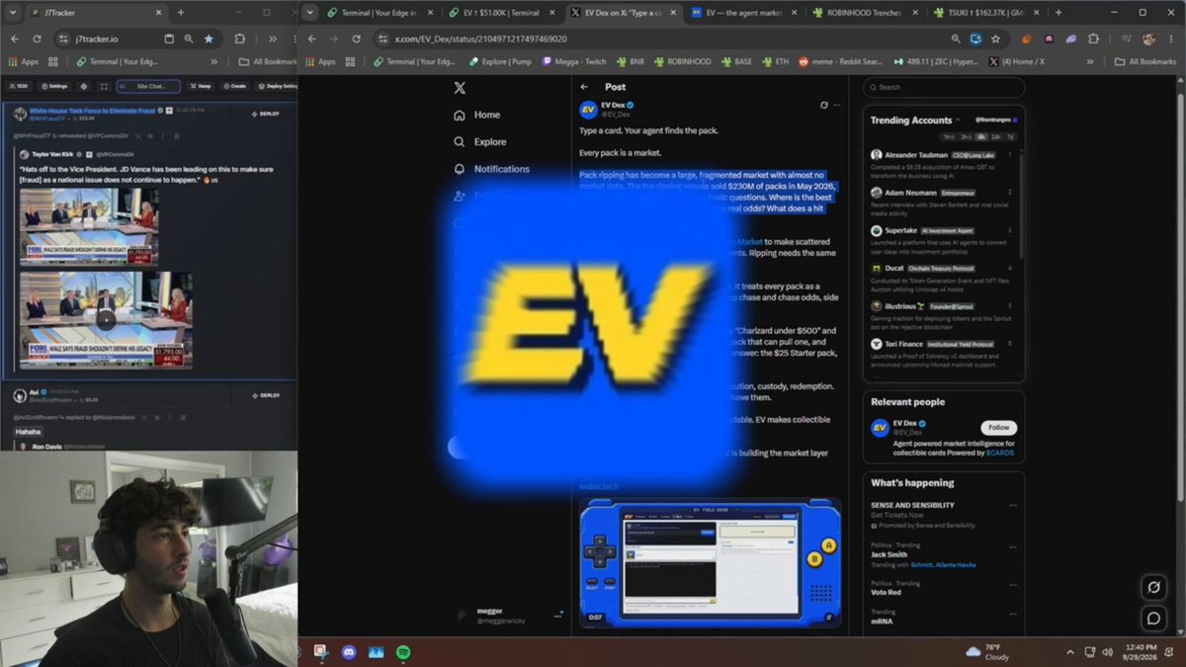Image resolution: width=1186 pixels, height=667 pixels.
Task: Click the fullscreen icon in J7Tracker toolbar
Action: pyautogui.click(x=104, y=86)
